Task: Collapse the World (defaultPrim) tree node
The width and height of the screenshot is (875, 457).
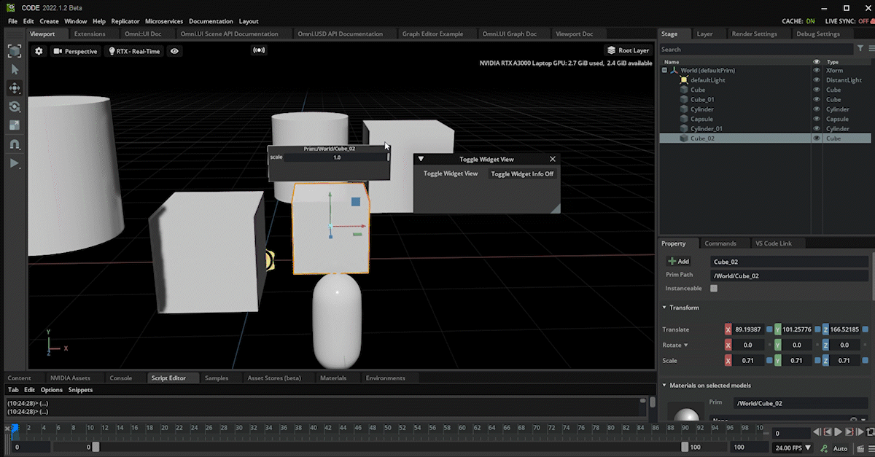Action: coord(664,71)
